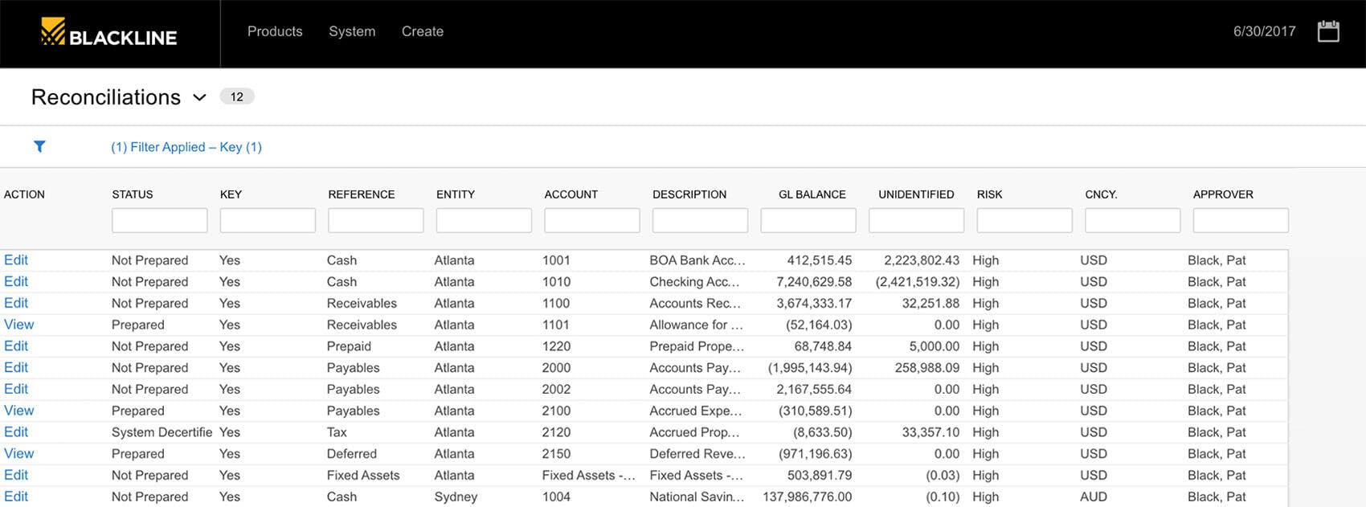This screenshot has height=507, width=1366.
Task: Focus the Risk column filter box
Action: pyautogui.click(x=1024, y=220)
